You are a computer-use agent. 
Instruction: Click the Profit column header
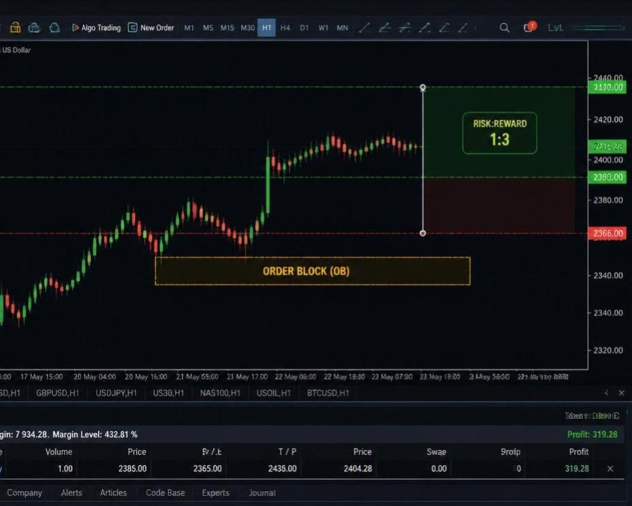tap(579, 452)
